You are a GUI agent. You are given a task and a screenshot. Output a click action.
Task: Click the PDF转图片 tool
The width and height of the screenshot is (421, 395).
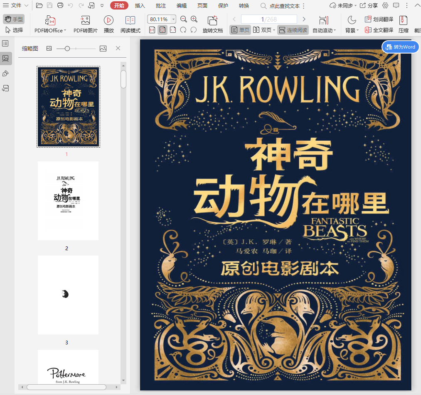[85, 24]
